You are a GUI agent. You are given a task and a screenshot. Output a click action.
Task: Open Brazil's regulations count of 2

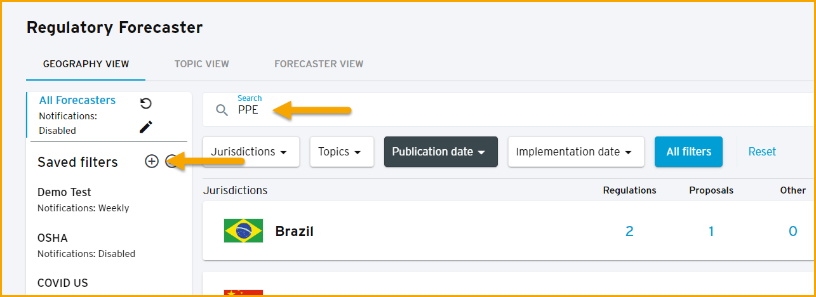(x=629, y=231)
